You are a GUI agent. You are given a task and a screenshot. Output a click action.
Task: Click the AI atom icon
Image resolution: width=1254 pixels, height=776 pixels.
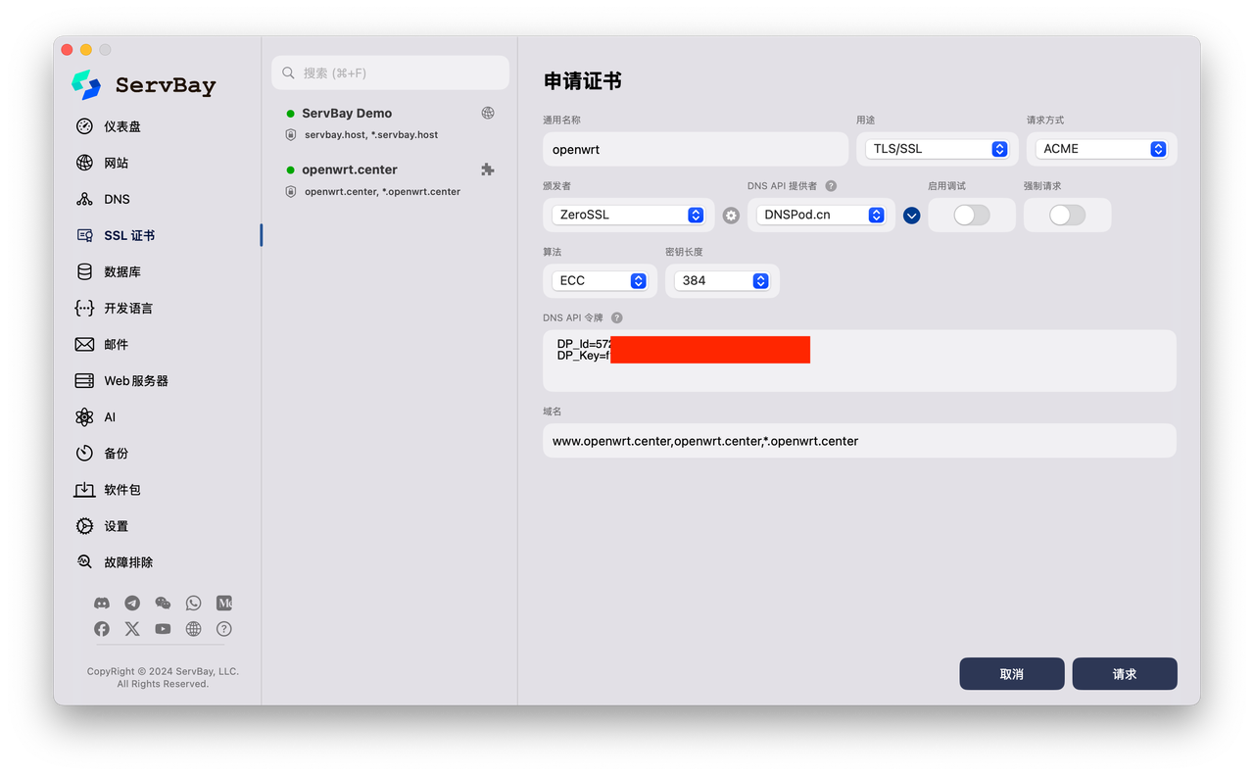tap(85, 416)
